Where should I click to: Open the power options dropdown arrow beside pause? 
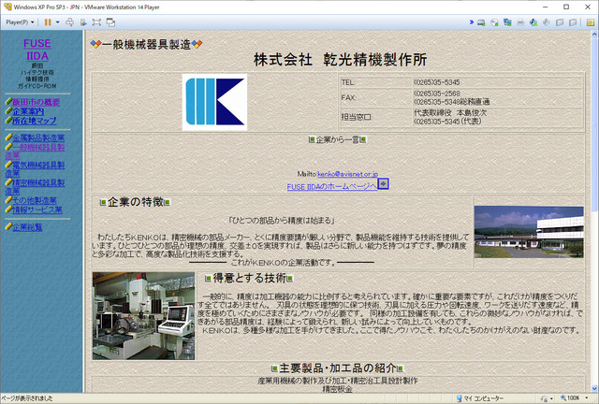click(58, 22)
